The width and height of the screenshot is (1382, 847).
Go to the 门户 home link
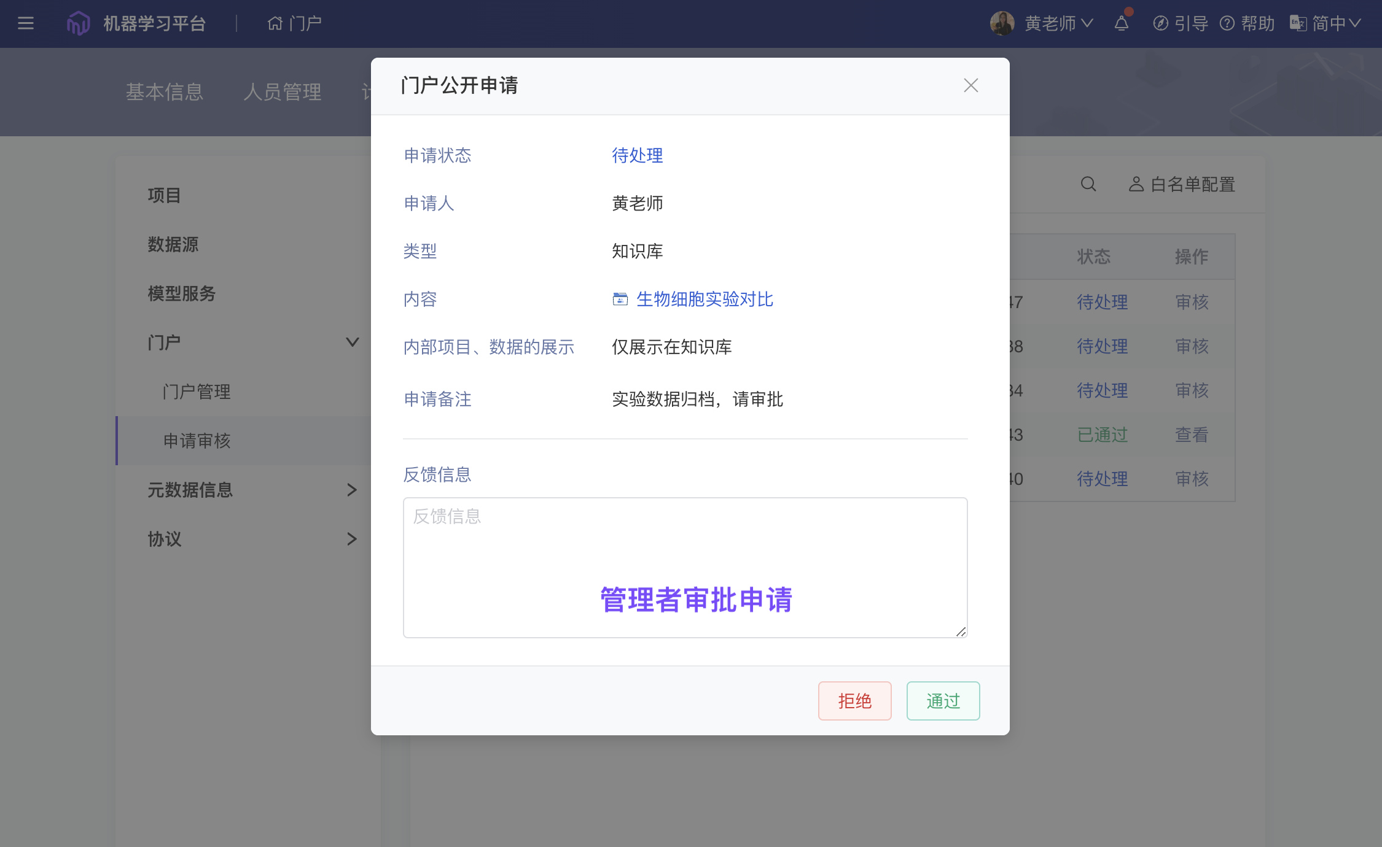[x=294, y=23]
